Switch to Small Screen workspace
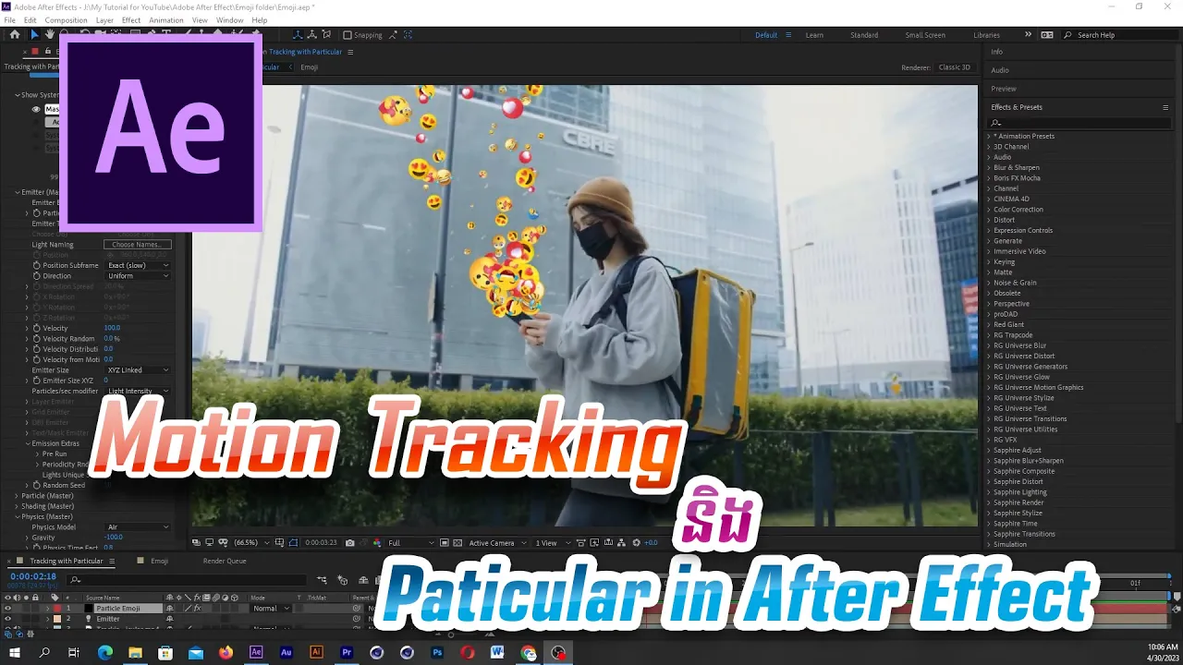 click(x=925, y=35)
